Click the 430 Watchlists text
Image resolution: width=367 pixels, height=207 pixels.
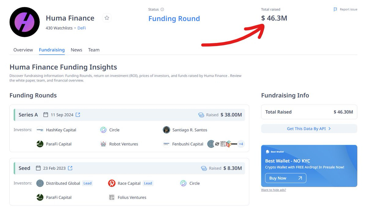[x=59, y=28]
